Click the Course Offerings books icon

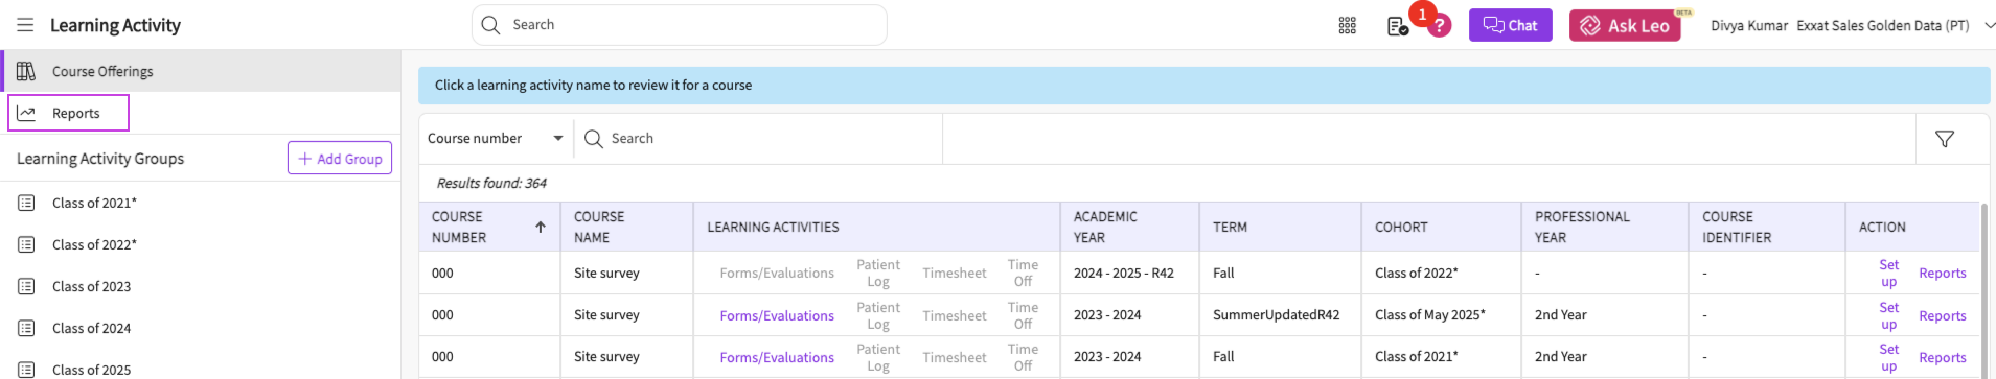tap(26, 71)
